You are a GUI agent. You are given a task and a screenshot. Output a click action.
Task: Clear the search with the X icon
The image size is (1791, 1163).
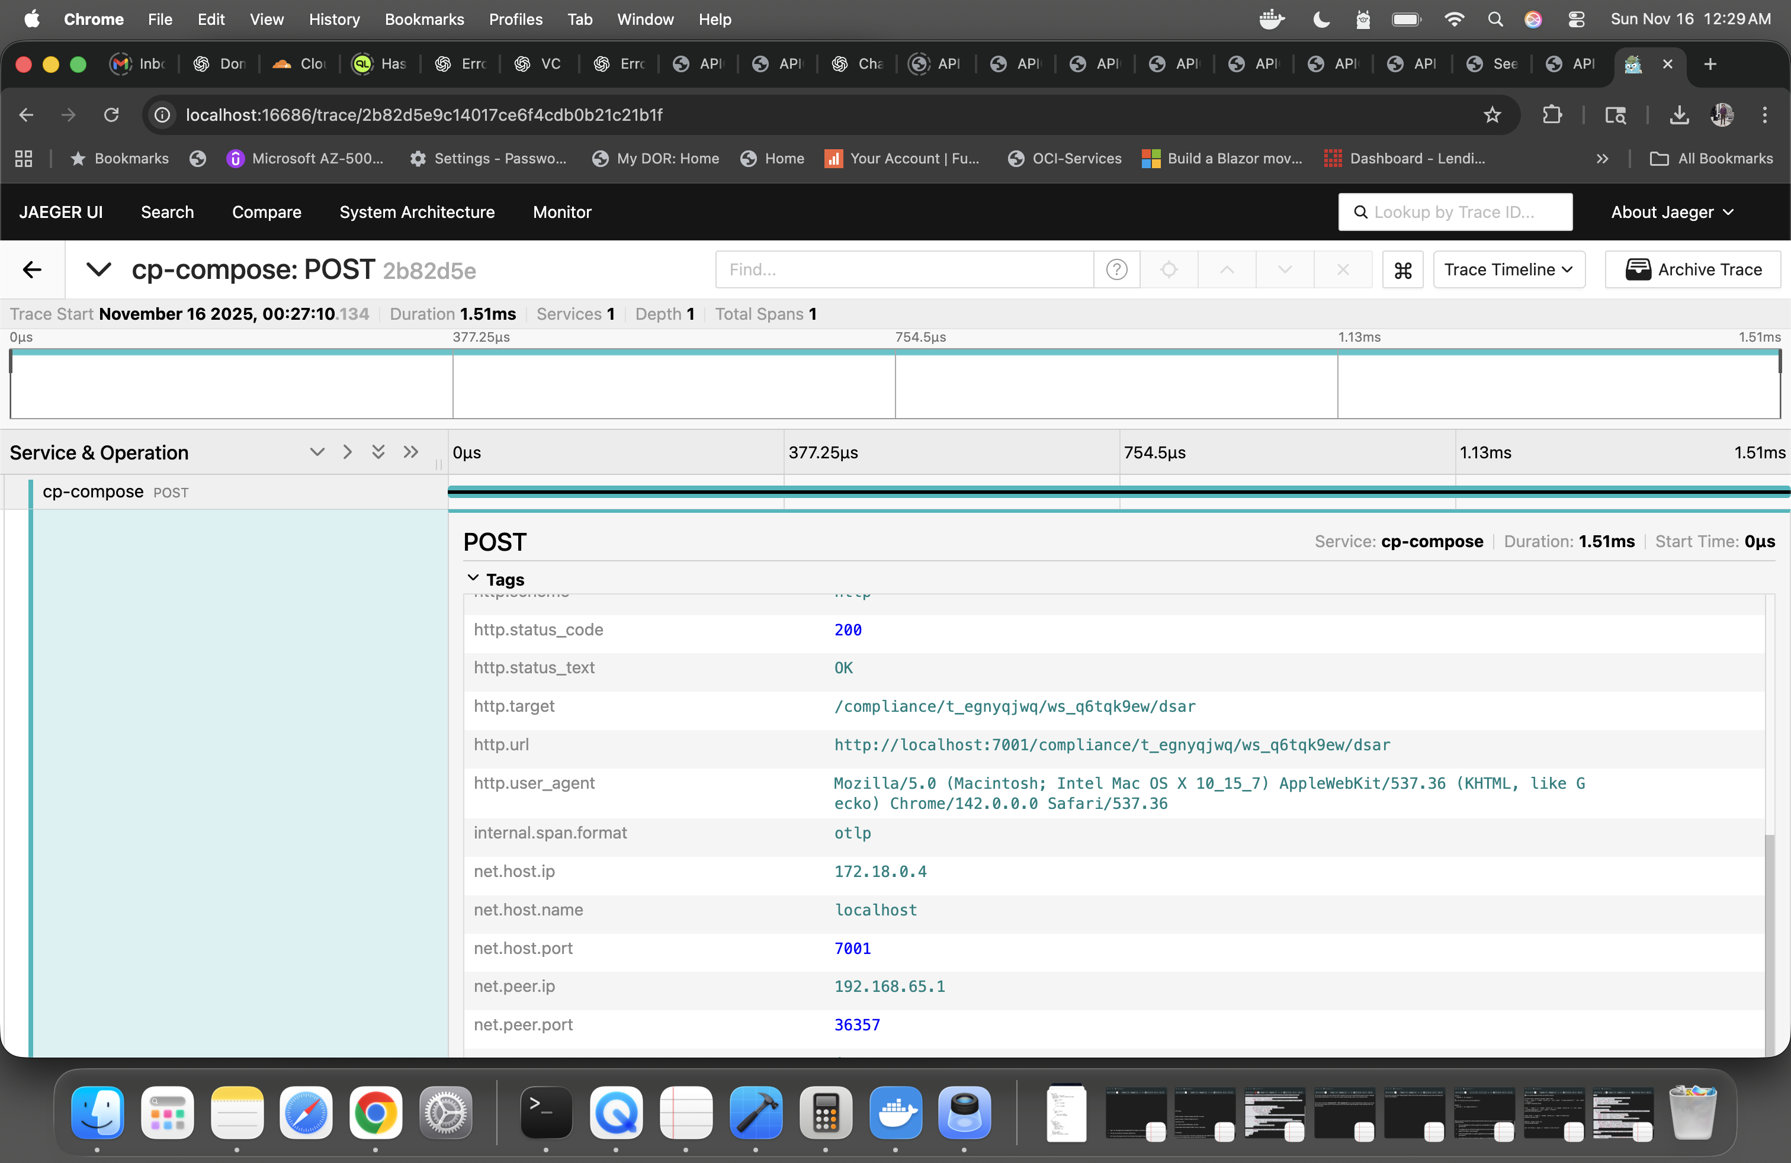1343,269
